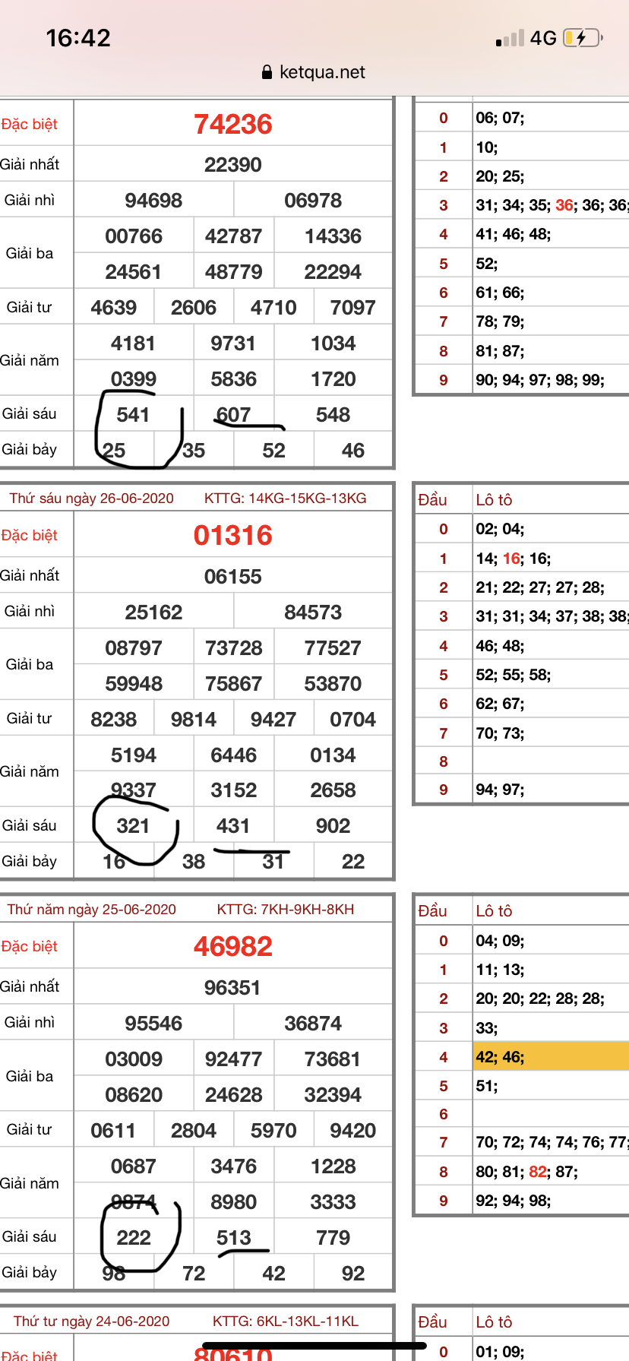This screenshot has width=629, height=1361.
Task: Select special prize number 01316
Action: pos(232,535)
